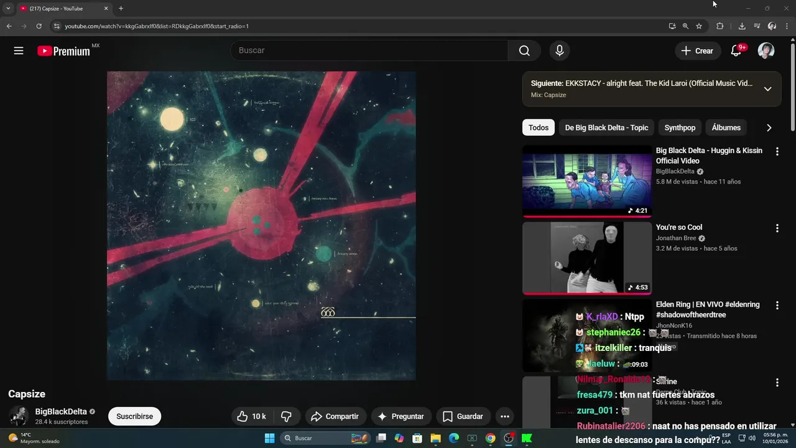Open the YouTube account avatar menu
796x448 pixels.
coord(766,51)
